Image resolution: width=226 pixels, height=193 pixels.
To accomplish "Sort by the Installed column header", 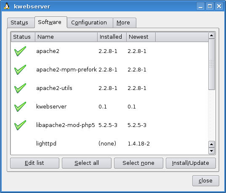I will click(x=112, y=37).
